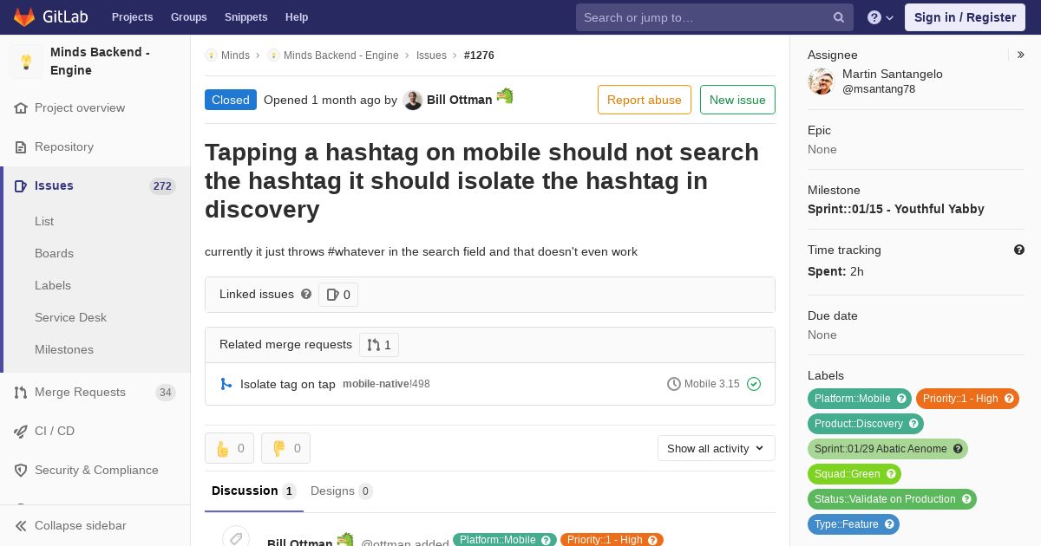1041x546 pixels.
Task: Click help icon on Platform::Mobile sidebar label
Action: coord(901,399)
